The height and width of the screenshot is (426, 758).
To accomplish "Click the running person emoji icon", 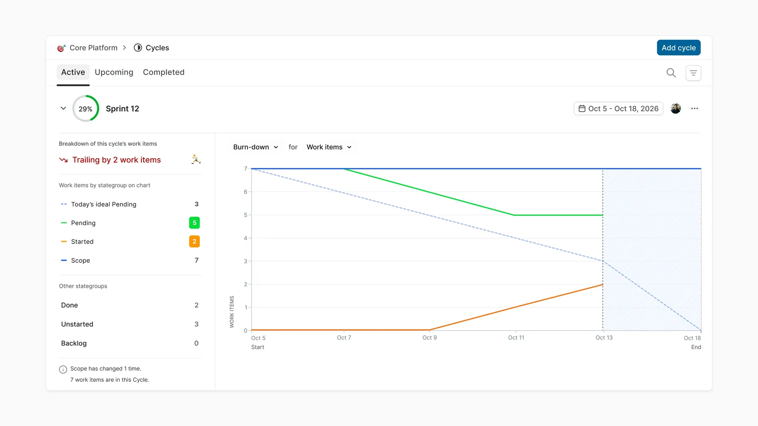I will 196,159.
